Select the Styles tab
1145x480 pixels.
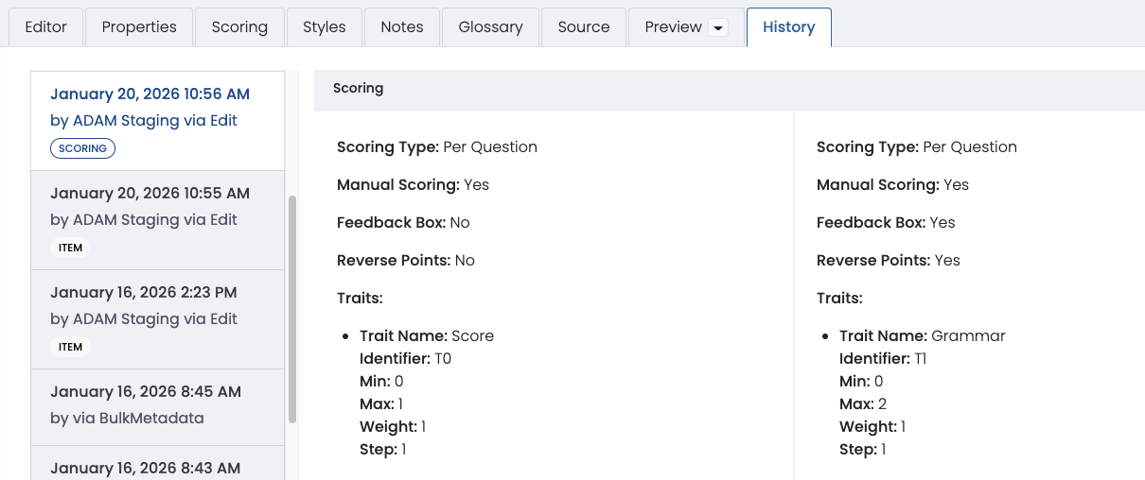pos(325,27)
